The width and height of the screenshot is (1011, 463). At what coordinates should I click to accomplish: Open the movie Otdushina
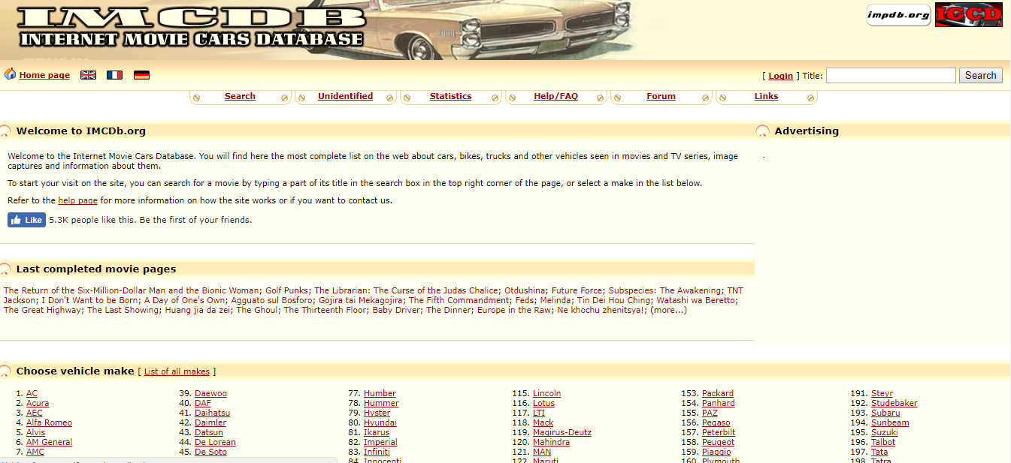click(525, 290)
